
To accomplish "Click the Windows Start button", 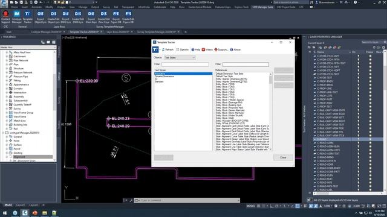I will tap(5, 213).
